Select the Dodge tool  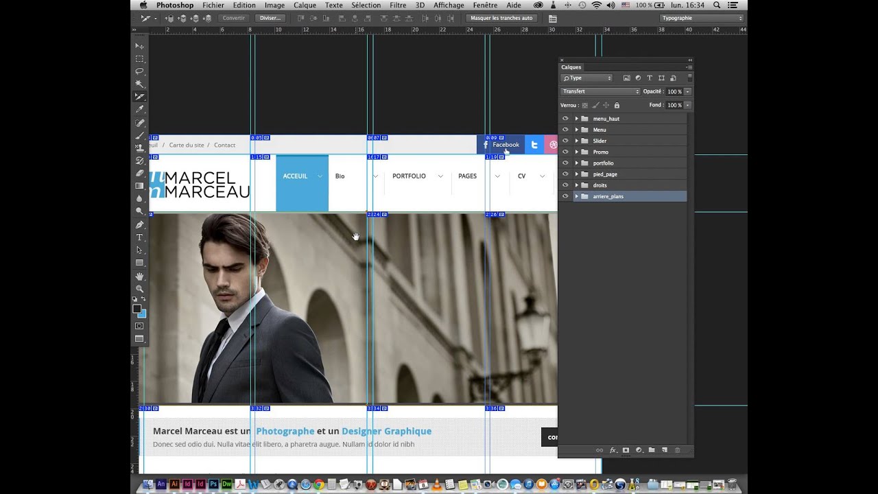(x=139, y=211)
